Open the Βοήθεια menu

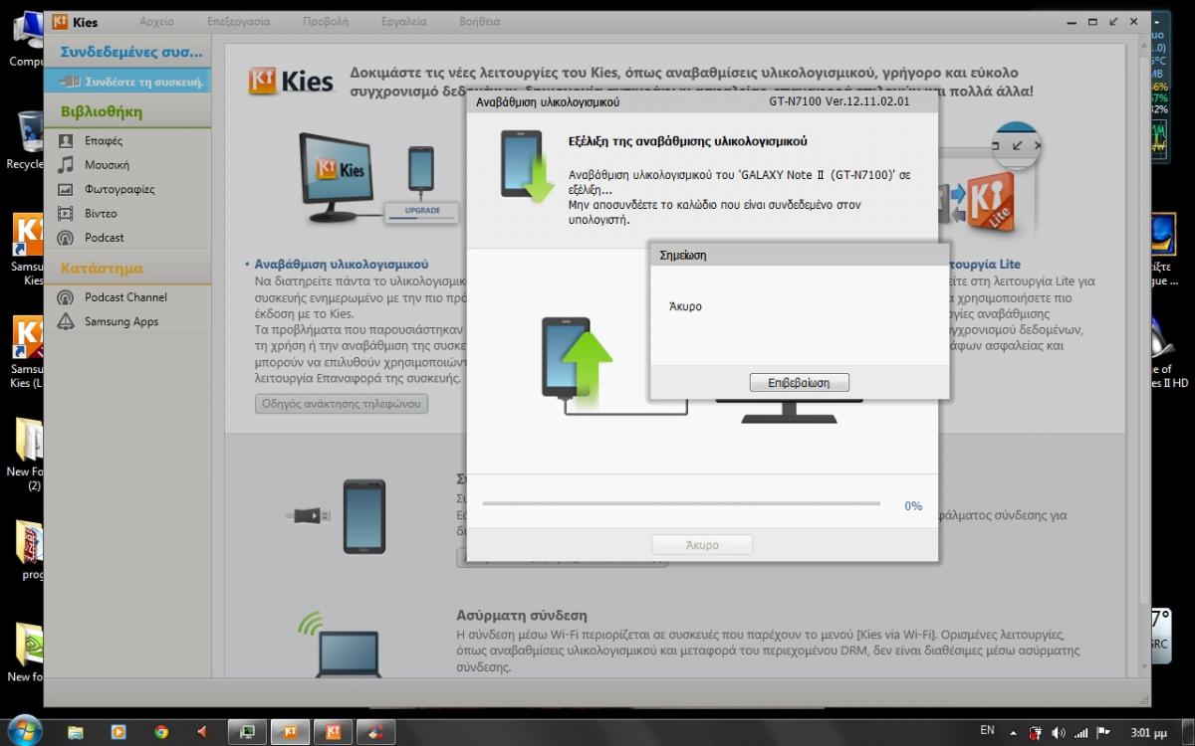tap(480, 21)
